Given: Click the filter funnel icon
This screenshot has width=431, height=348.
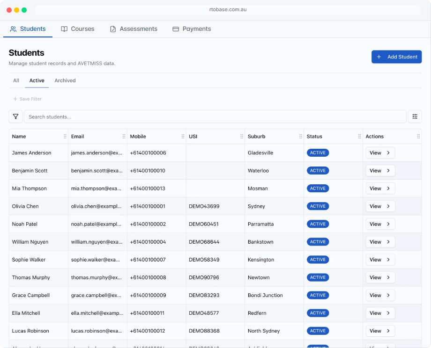Looking at the screenshot, I should pyautogui.click(x=15, y=116).
